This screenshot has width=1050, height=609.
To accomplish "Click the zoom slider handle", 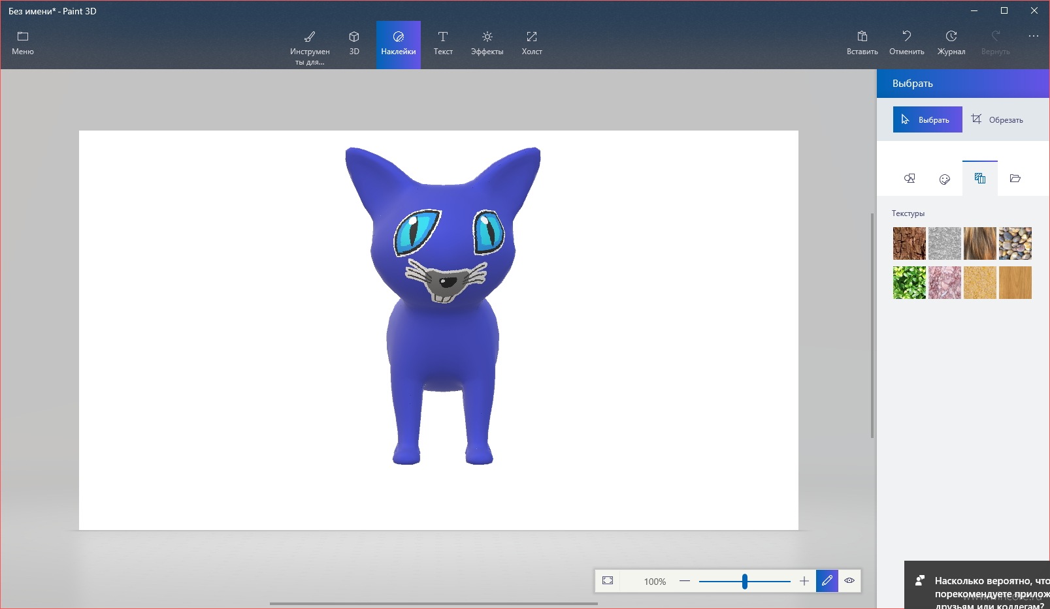I will pos(745,581).
